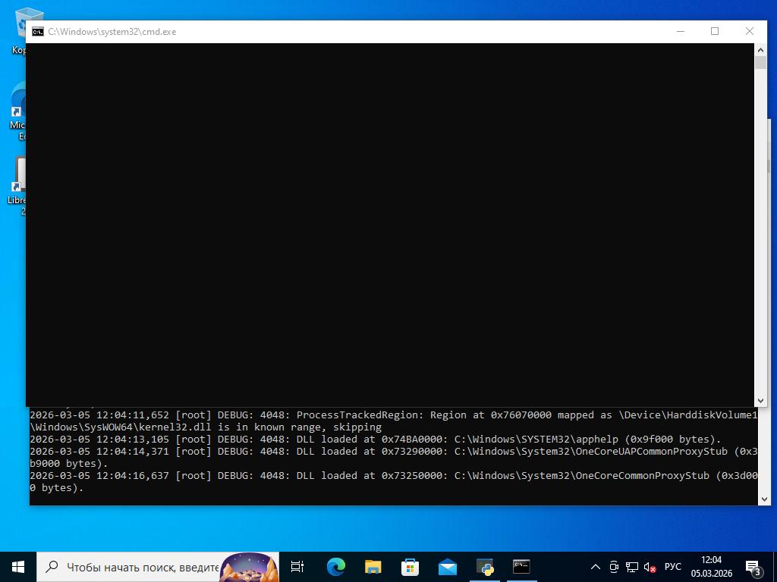This screenshot has height=582, width=777.
Task: Open Task View from the taskbar
Action: pyautogui.click(x=297, y=567)
